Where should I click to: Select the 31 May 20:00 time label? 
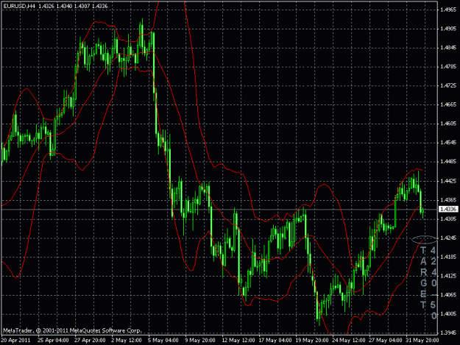tap(422, 341)
